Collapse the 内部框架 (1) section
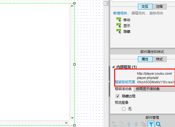Image resolution: width=175 pixels, height=127 pixels. (x=113, y=67)
